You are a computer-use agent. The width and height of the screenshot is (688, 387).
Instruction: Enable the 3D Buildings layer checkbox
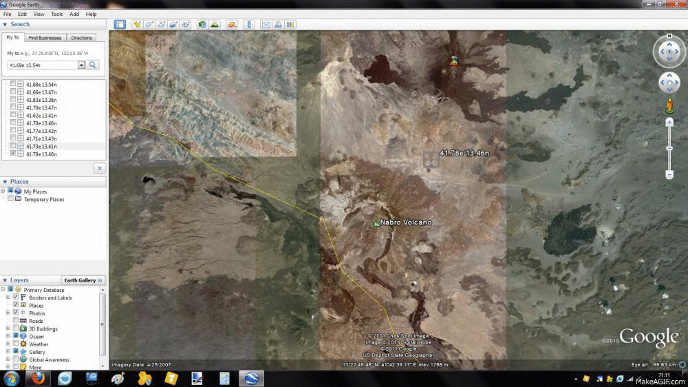(x=15, y=328)
